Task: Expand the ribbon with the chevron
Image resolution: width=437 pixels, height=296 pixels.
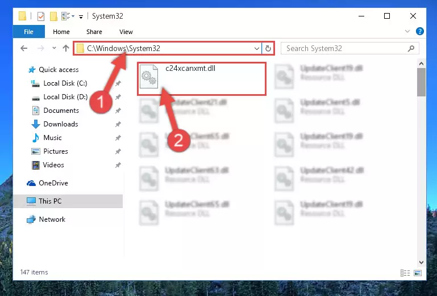Action: point(407,31)
